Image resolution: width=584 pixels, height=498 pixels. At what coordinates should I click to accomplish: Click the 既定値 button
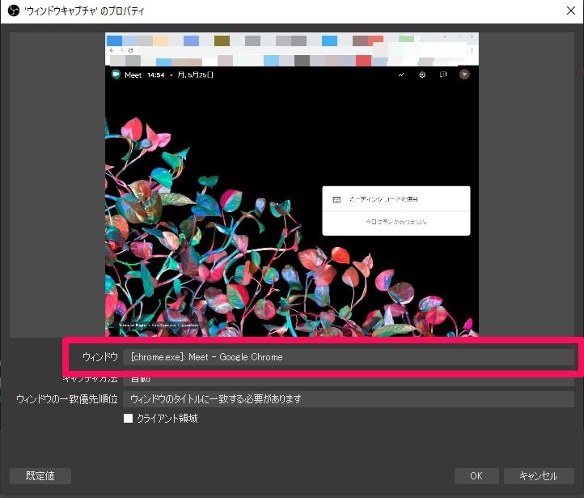(x=40, y=476)
